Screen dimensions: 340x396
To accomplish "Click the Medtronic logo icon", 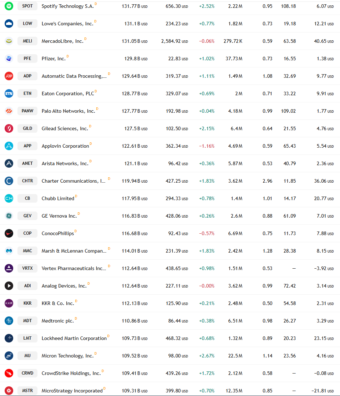I will coord(9,320).
